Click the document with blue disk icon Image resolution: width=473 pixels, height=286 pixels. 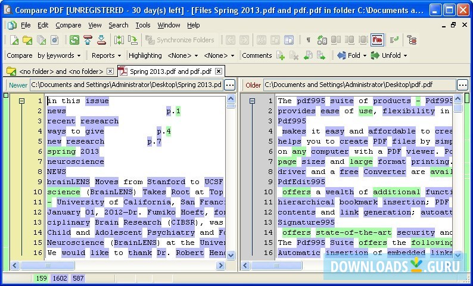pyautogui.click(x=55, y=40)
